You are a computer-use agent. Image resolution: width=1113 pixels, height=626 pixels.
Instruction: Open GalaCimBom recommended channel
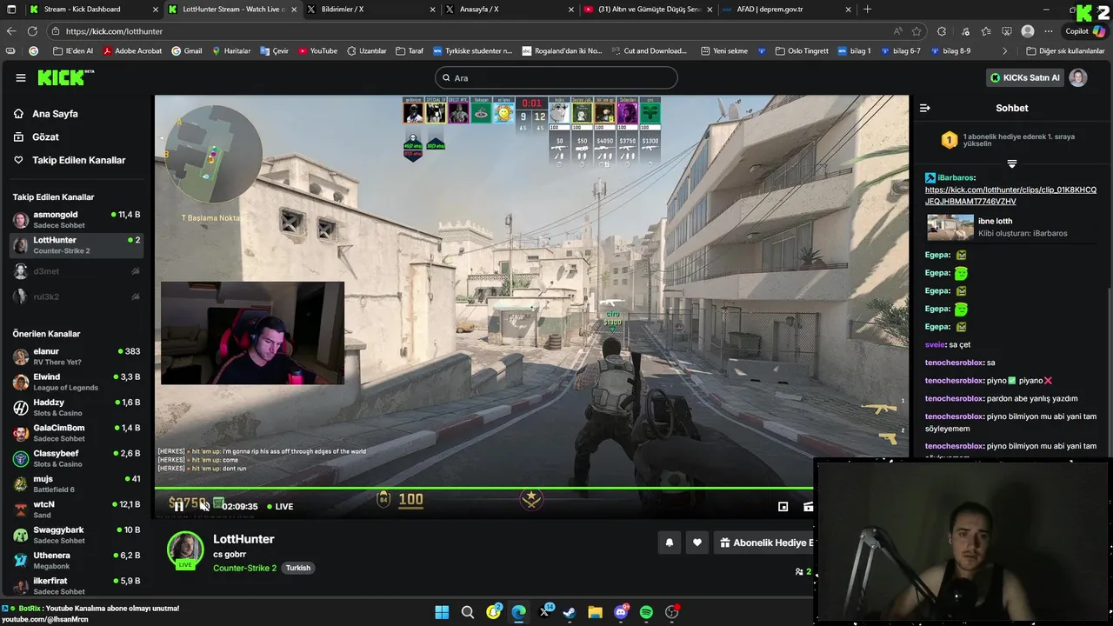point(77,433)
